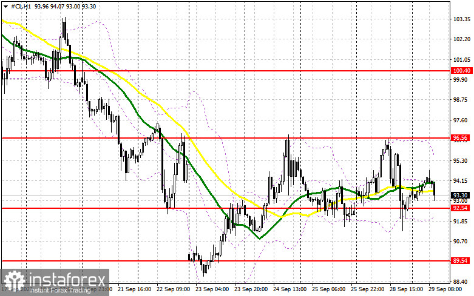Click the 103.35 price scale label
Screen dimensions: 474x296
pos(462,19)
